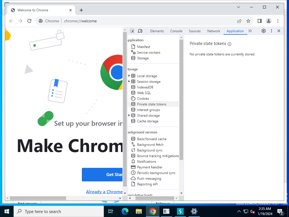
Task: Click the Push messaging cloud icon
Action: pos(133,179)
